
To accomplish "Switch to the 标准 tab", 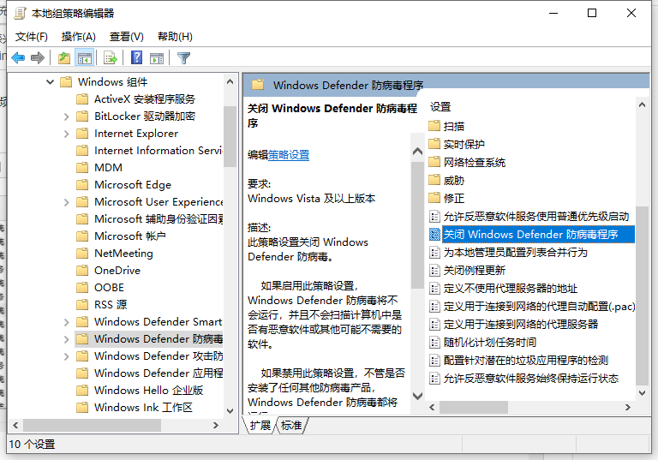I will [291, 426].
